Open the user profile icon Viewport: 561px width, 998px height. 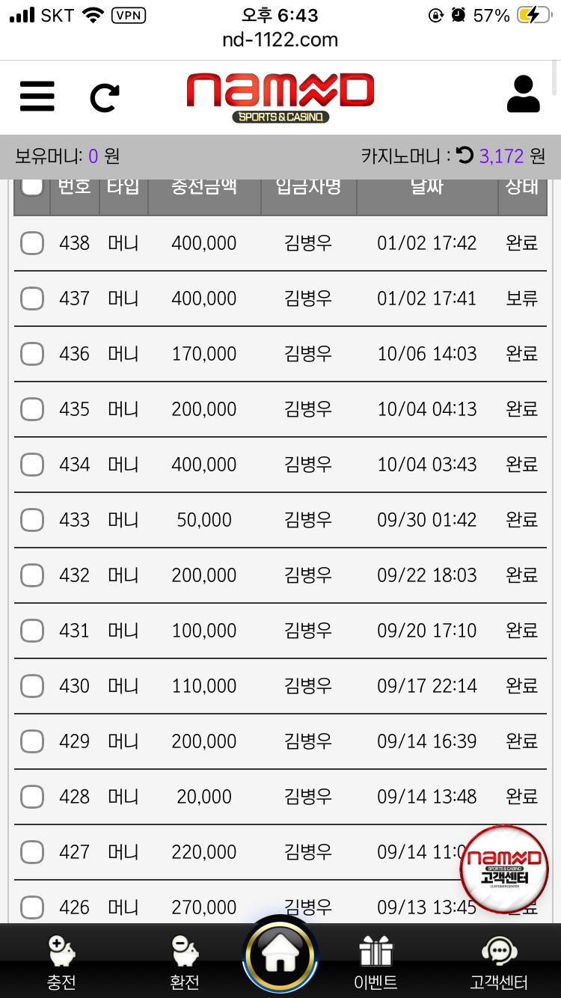point(524,95)
